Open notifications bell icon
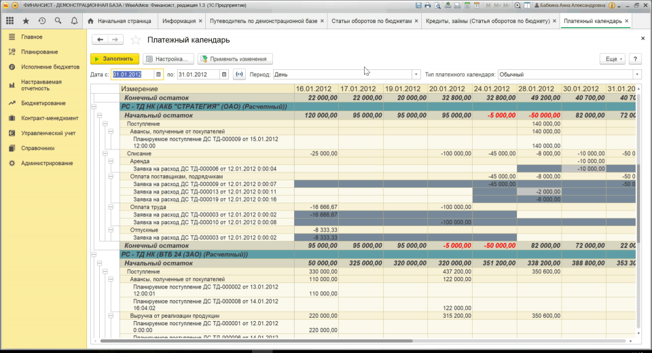Image resolution: width=652 pixels, height=353 pixels. [x=73, y=21]
